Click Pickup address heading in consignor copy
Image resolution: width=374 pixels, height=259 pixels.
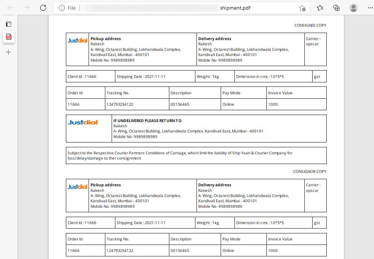(x=106, y=185)
